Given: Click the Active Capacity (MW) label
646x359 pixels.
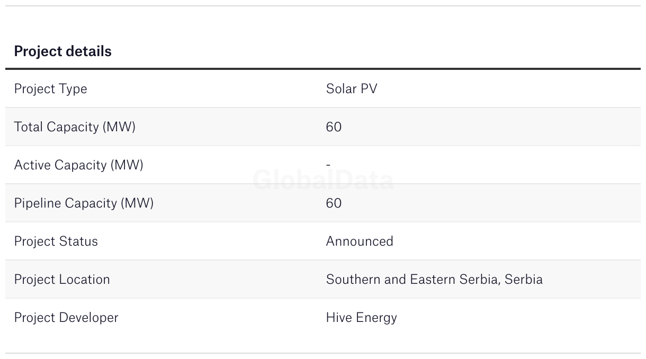Looking at the screenshot, I should [x=78, y=165].
